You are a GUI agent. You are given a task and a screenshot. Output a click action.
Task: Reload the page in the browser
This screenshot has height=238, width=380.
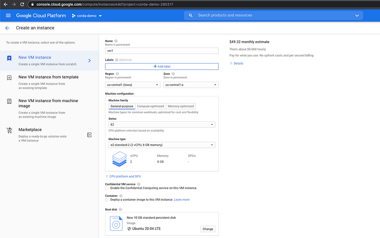click(x=22, y=4)
